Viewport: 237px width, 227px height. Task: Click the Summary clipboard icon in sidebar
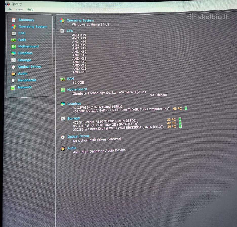point(14,20)
